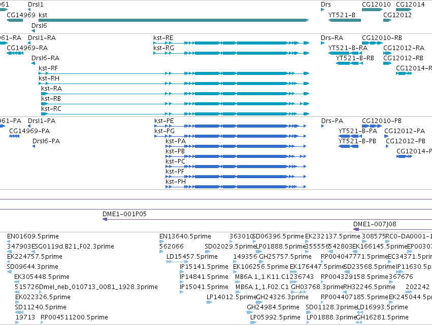The height and width of the screenshot is (325, 432).
Task: Select the YT521-B-PA protein label
Action: [x=357, y=131]
